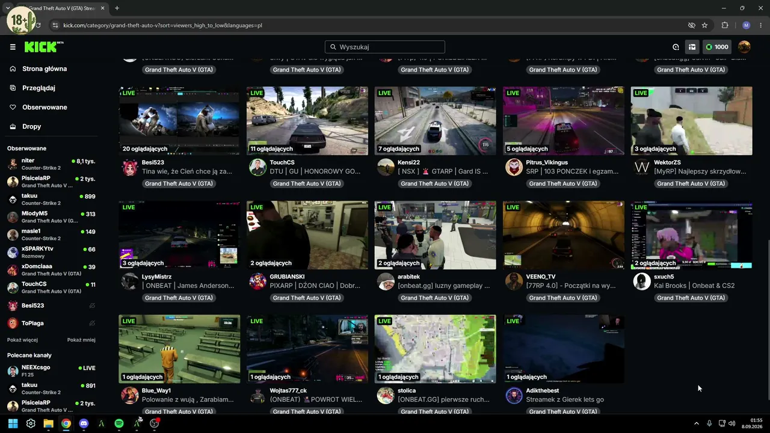Open the user profile avatar menu

(744, 47)
